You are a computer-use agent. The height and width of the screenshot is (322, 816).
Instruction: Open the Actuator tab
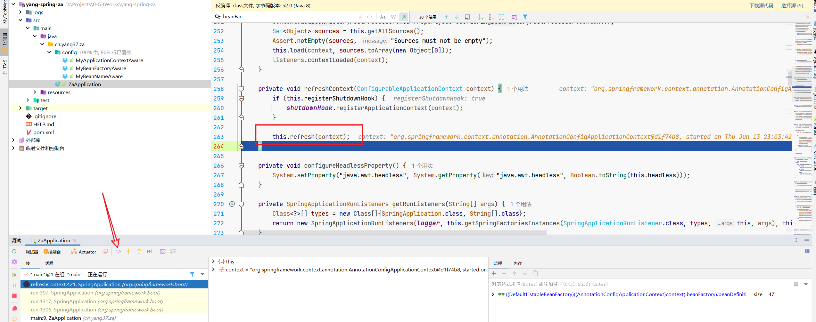tap(84, 252)
